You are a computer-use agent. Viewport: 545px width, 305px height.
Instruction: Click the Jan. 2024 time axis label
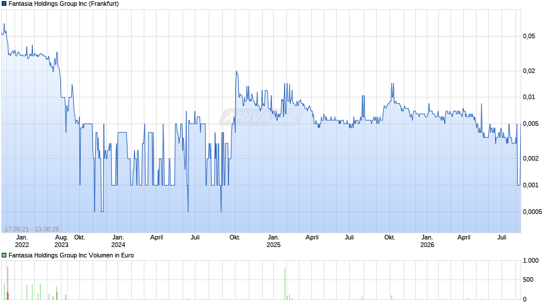click(x=118, y=241)
